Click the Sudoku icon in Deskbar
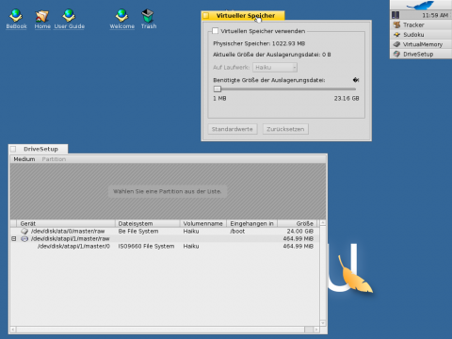The height and width of the screenshot is (339, 452). (x=396, y=35)
